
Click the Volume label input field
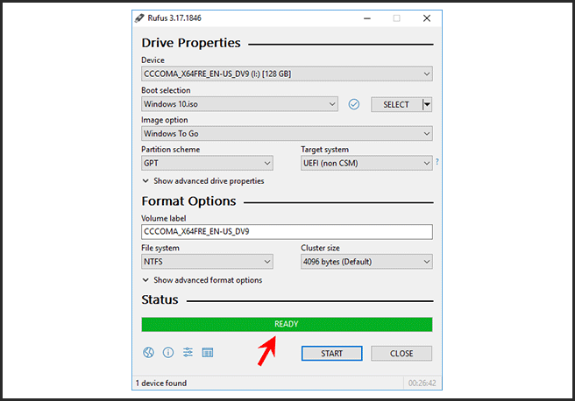tap(287, 232)
